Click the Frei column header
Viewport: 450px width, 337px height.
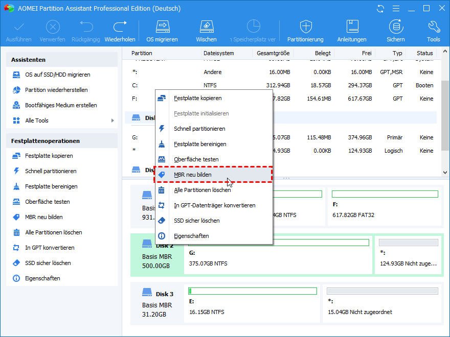[367, 53]
